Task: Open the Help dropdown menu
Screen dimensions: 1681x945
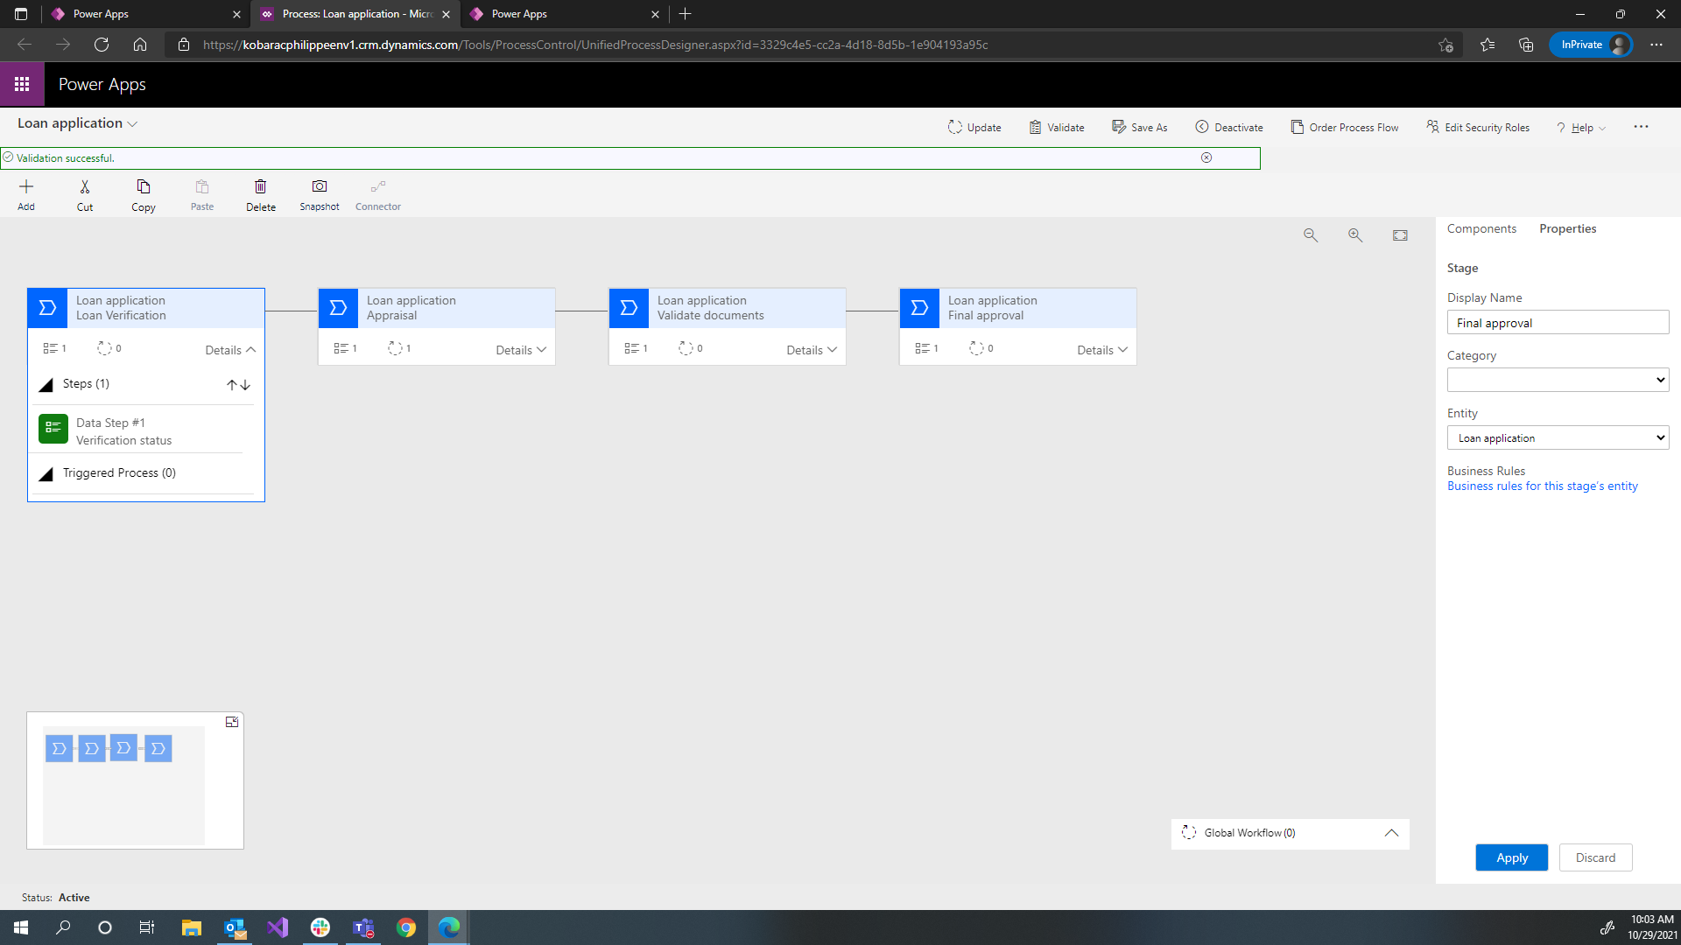Action: pos(1581,128)
